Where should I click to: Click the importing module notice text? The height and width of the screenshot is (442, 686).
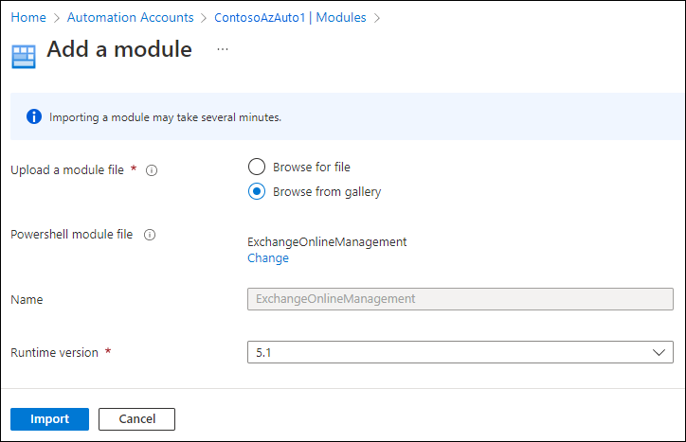pos(166,118)
